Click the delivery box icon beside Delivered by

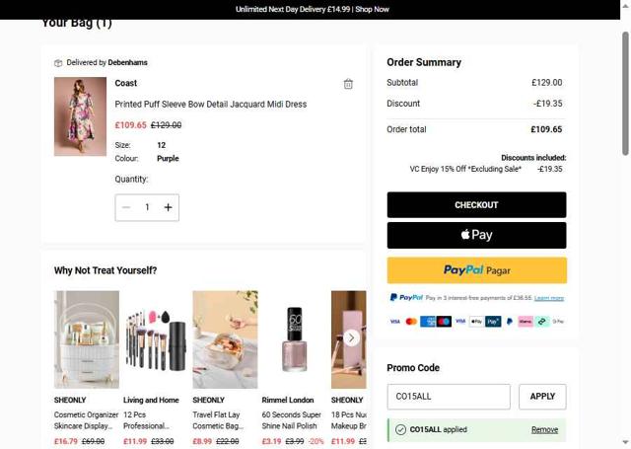(x=58, y=63)
